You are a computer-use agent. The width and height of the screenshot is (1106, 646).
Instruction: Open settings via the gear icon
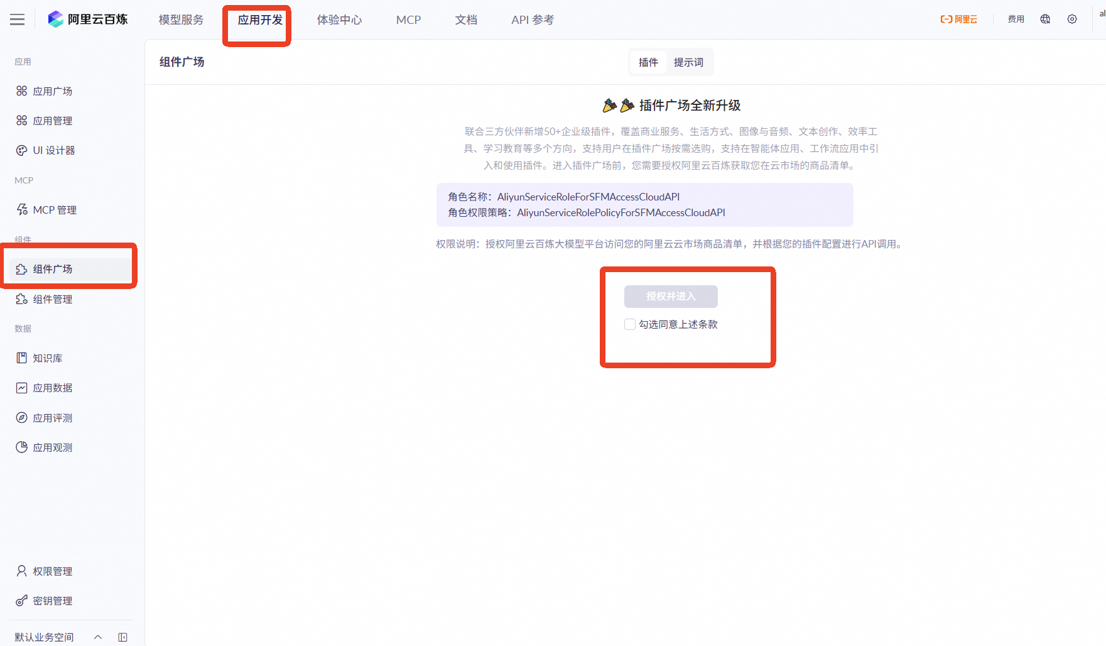(1072, 19)
